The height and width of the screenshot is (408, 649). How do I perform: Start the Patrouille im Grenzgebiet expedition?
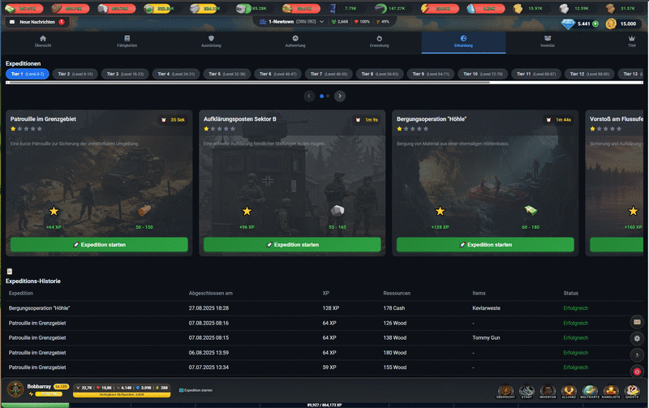[x=99, y=244]
